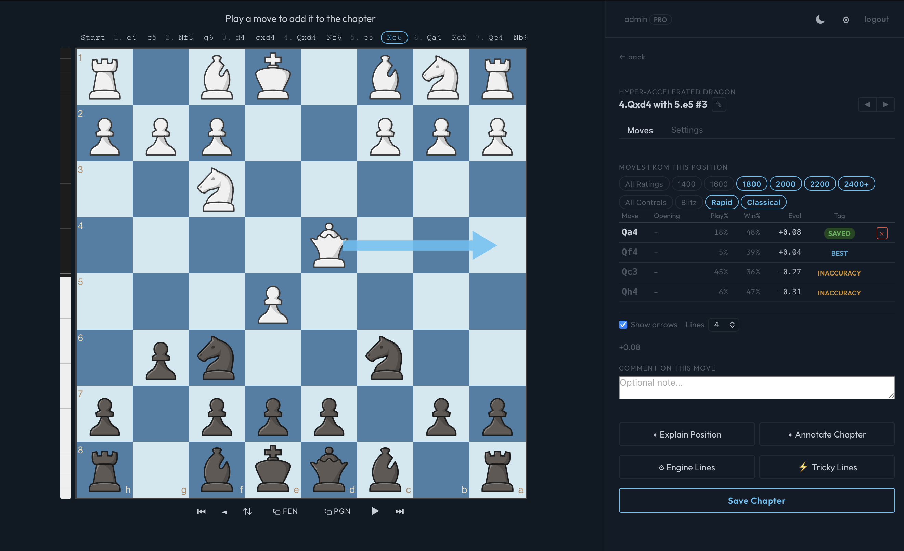Screen dimensions: 904x551
Task: Toggle dark mode moon icon
Action: coord(820,19)
